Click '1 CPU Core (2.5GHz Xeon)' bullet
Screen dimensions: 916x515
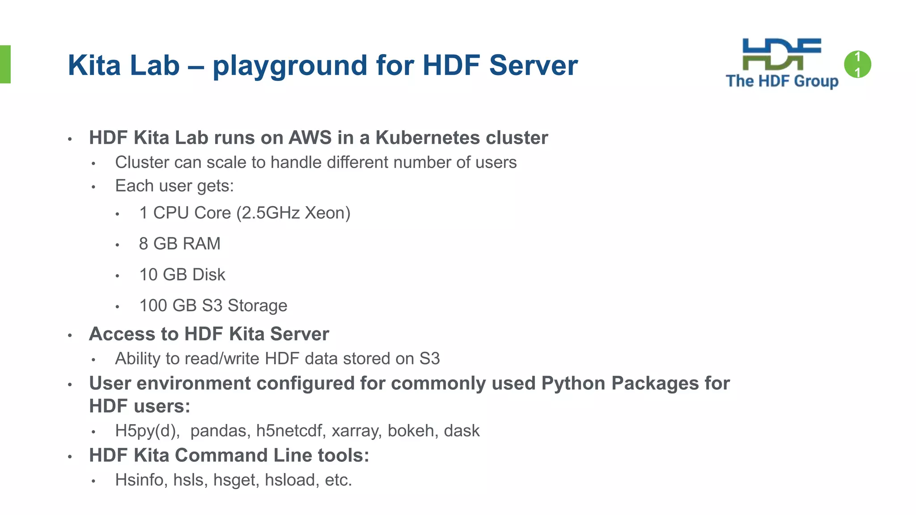[x=245, y=213]
